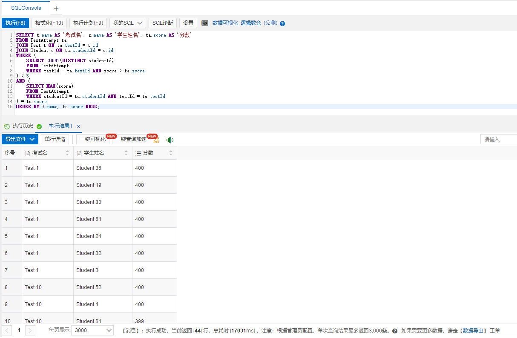The height and width of the screenshot is (338, 517).
Task: Click 工单 text in status bar
Action: 495,331
